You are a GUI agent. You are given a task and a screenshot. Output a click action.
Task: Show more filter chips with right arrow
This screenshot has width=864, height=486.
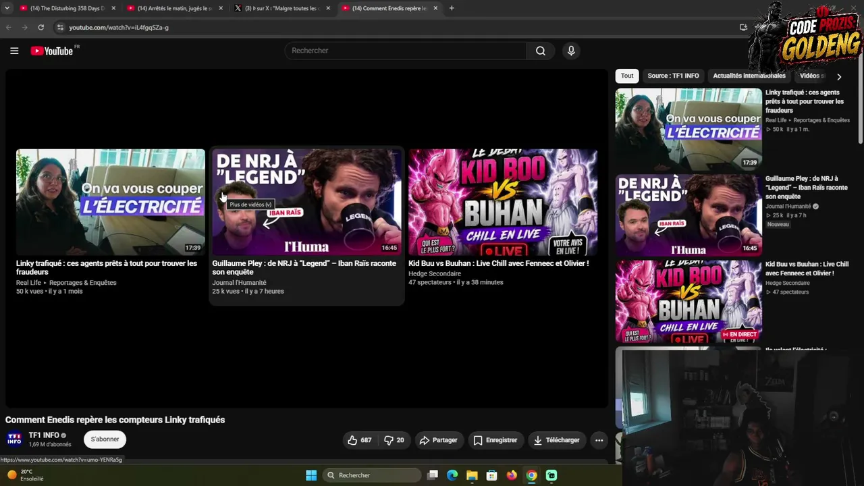coord(839,77)
